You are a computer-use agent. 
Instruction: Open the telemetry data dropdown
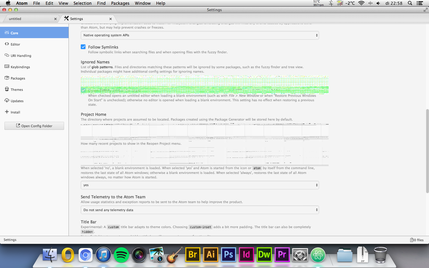pyautogui.click(x=200, y=210)
